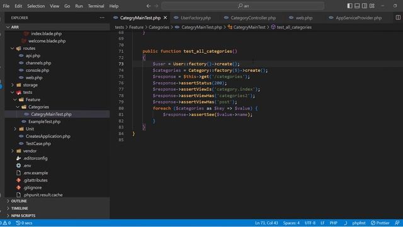Image resolution: width=403 pixels, height=227 pixels.
Task: Go forward with the right arrow
Action: pyautogui.click(x=156, y=6)
